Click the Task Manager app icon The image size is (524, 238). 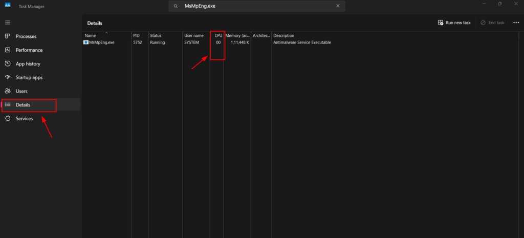(x=8, y=5)
